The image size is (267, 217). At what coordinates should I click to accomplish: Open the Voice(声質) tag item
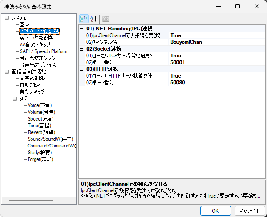coord(40,105)
